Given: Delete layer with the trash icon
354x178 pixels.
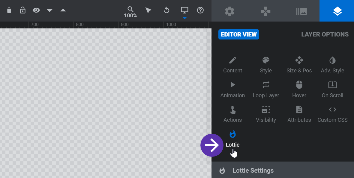Looking at the screenshot, I should click(x=9, y=10).
